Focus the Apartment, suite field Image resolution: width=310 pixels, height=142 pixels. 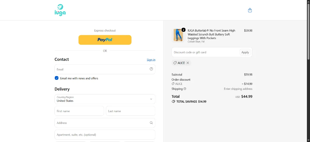click(x=105, y=135)
